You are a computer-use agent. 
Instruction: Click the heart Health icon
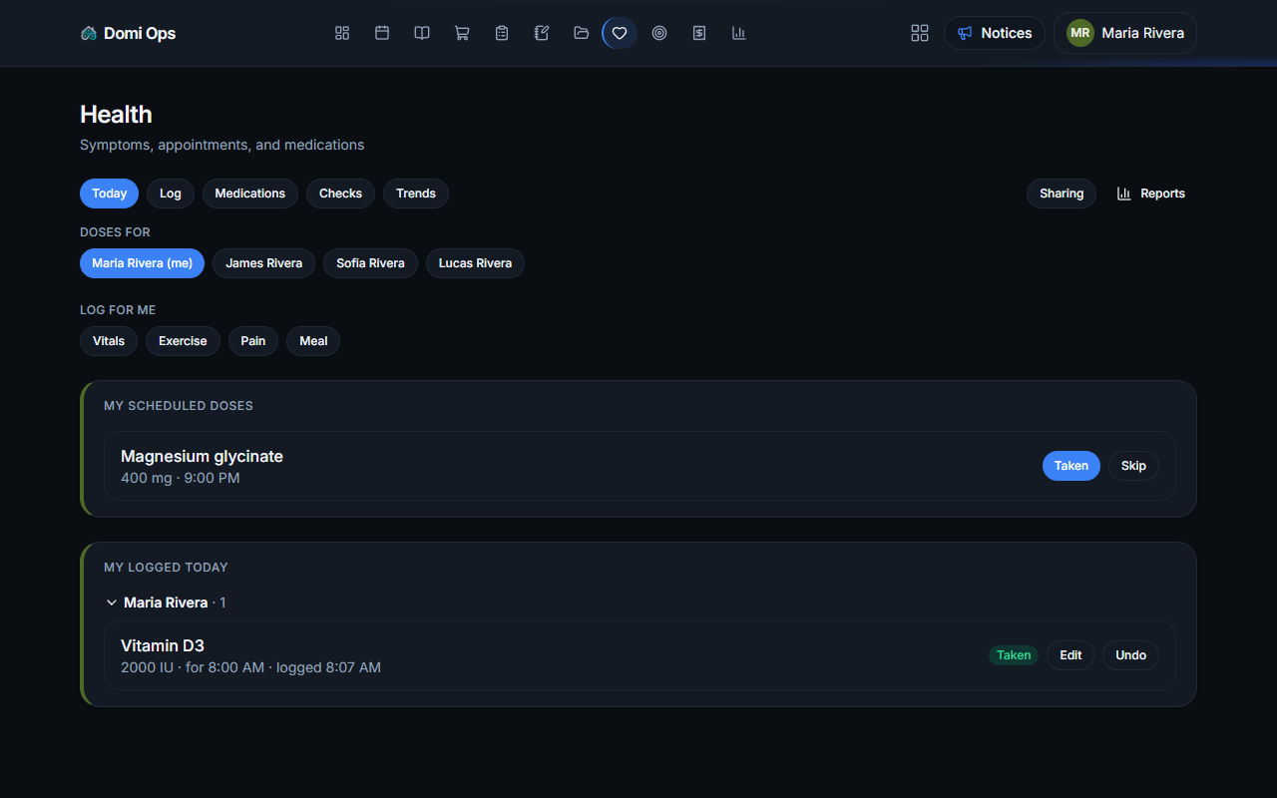620,33
